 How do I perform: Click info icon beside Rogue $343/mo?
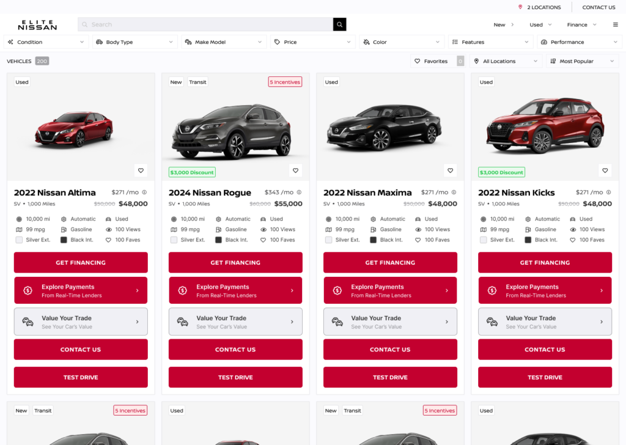pyautogui.click(x=299, y=192)
